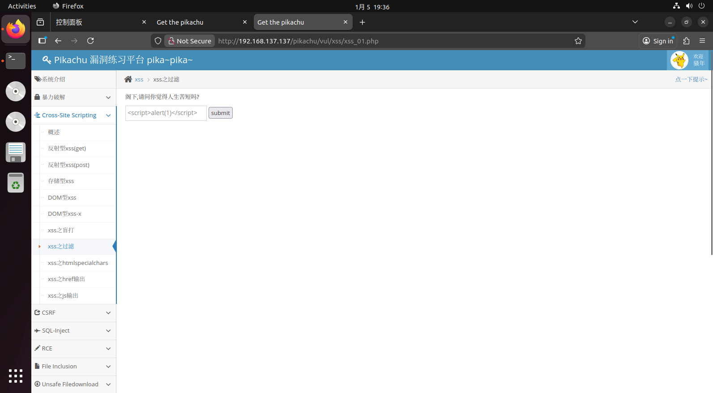
Task: Open the Firefox hamburger menu
Action: [702, 41]
